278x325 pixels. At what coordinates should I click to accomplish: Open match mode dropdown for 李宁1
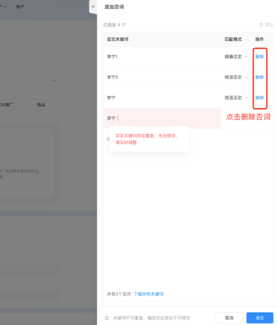click(236, 57)
